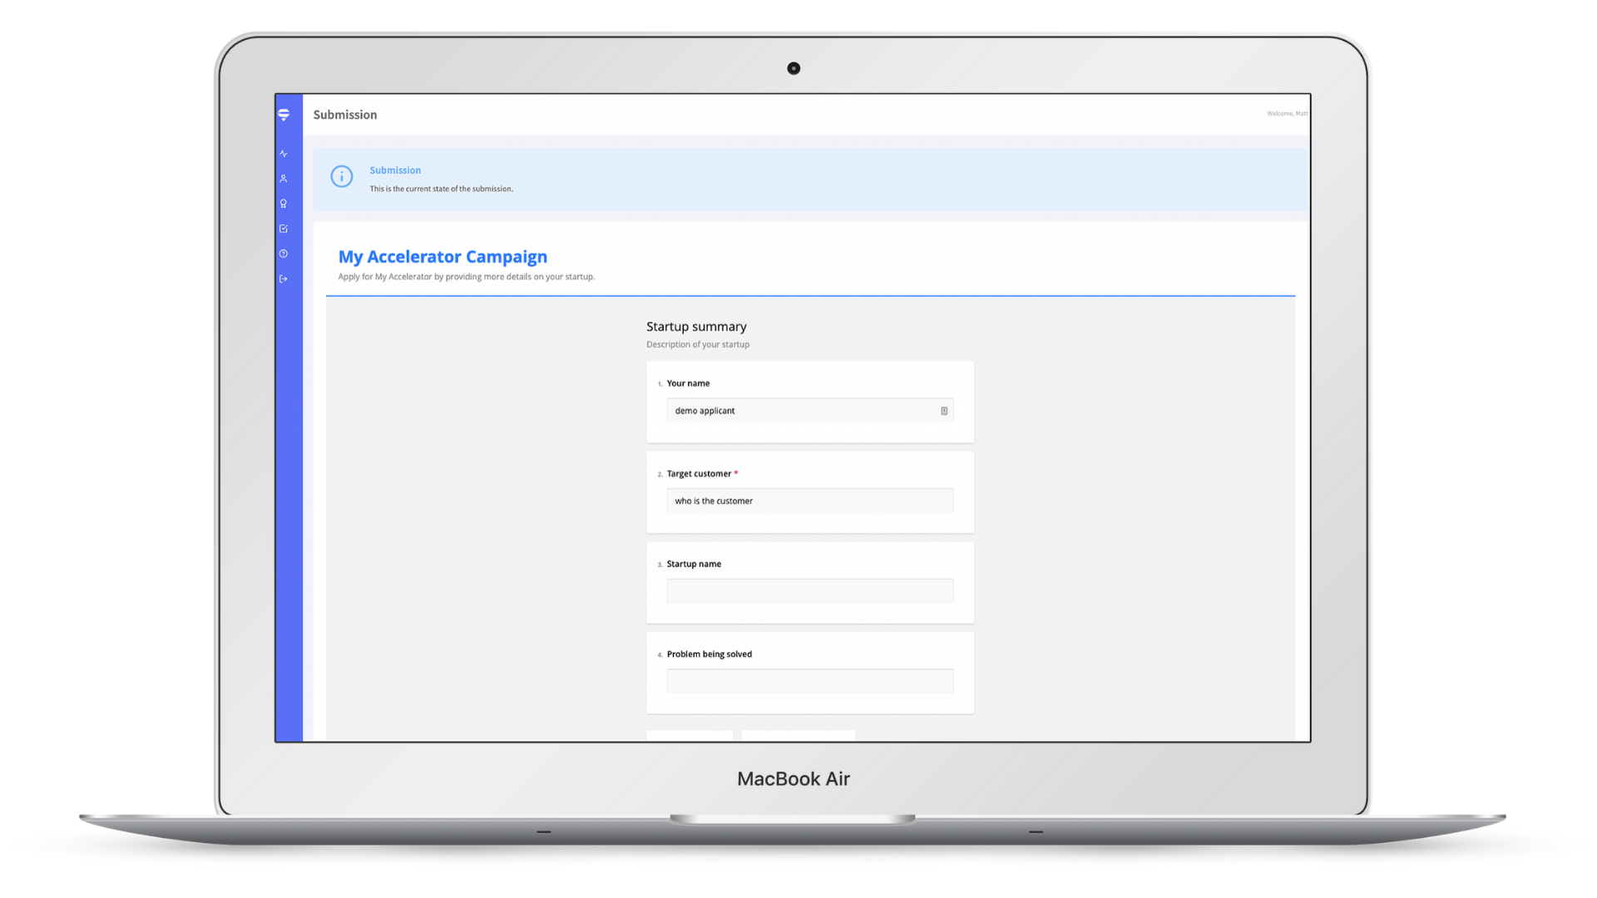Click the Submission page header title

(x=345, y=115)
